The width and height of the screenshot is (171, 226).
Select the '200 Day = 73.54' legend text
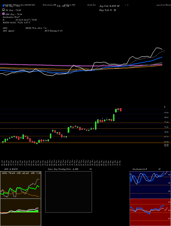pos(14,14)
